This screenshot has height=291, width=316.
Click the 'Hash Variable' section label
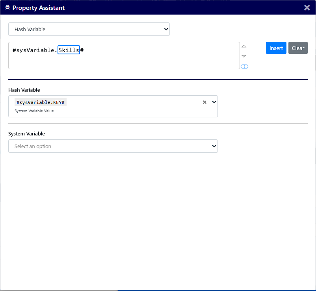click(24, 90)
